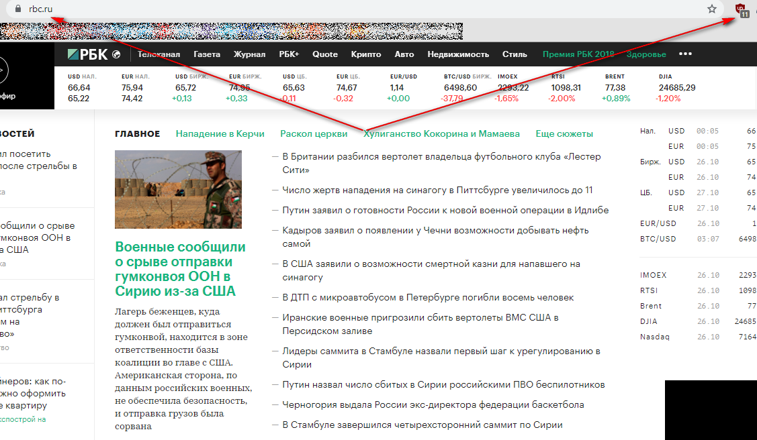Click USD ЦБ. rate 65,63 in ticker
757x440 pixels.
294,87
